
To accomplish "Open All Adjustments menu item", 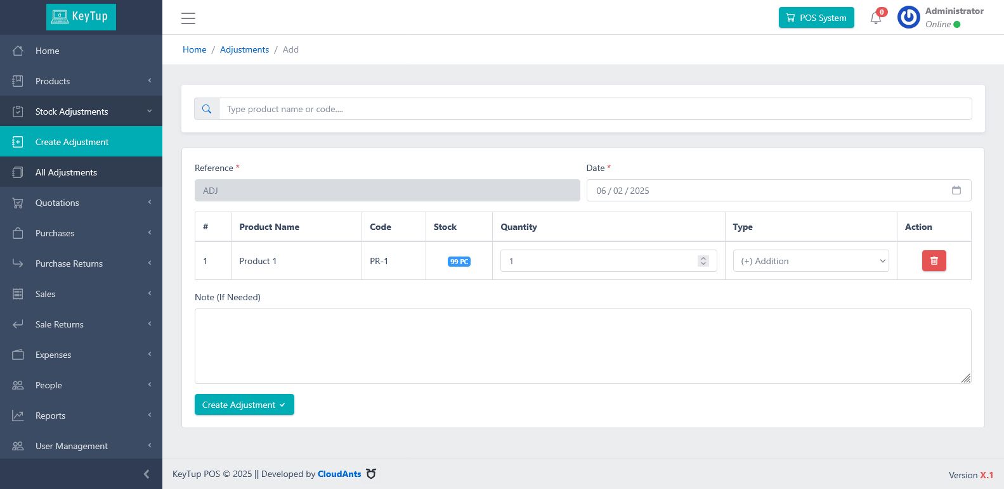I will pyautogui.click(x=81, y=172).
